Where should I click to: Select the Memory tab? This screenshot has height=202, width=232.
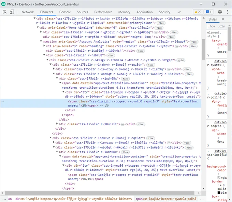coord(124,12)
